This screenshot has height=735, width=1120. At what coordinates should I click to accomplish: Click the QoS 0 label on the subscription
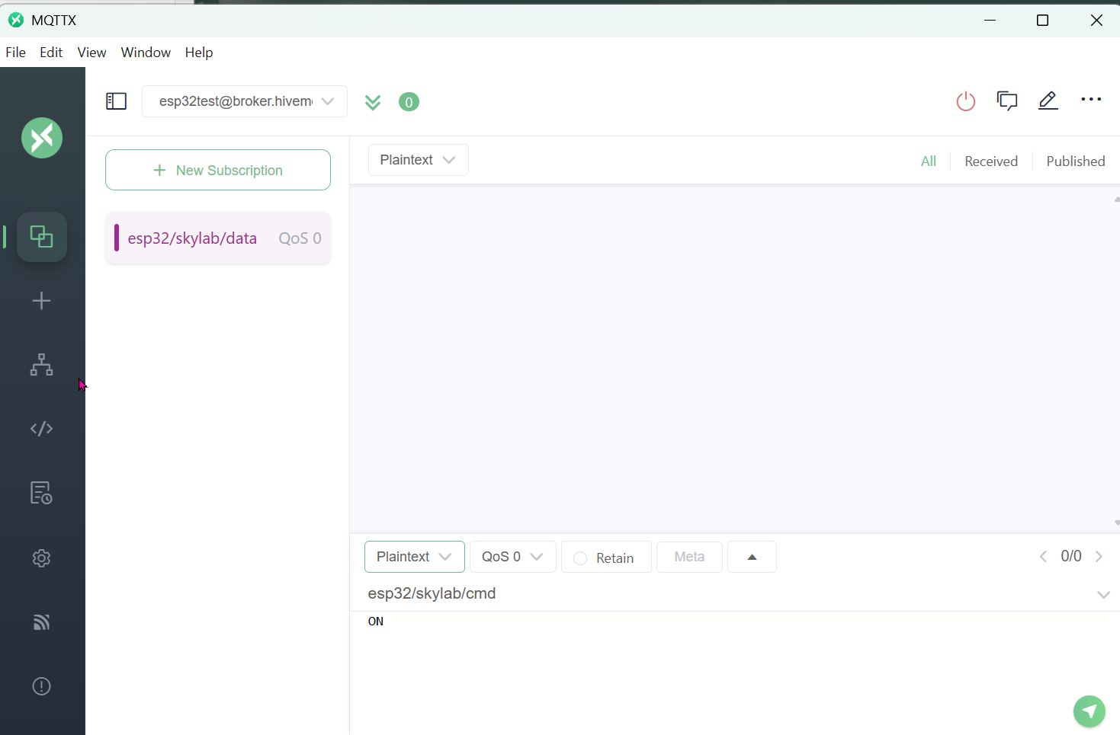tap(300, 238)
